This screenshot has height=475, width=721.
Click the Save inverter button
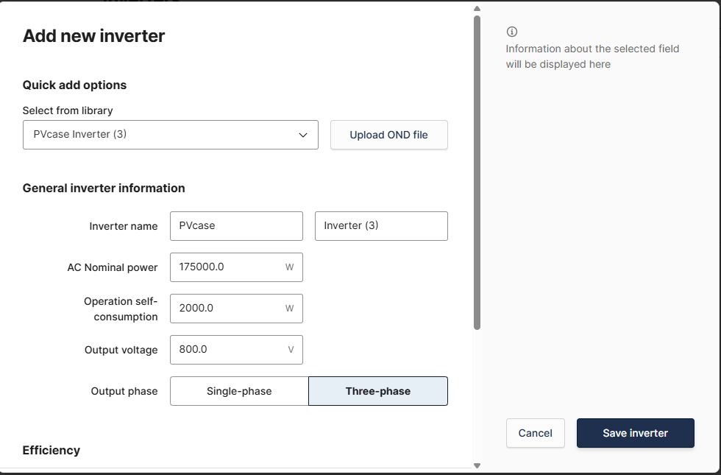tap(636, 433)
